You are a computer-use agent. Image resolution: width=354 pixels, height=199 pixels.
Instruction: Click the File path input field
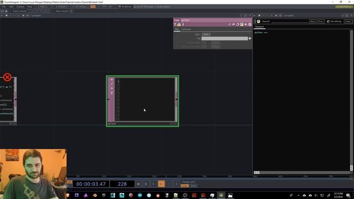225,39
